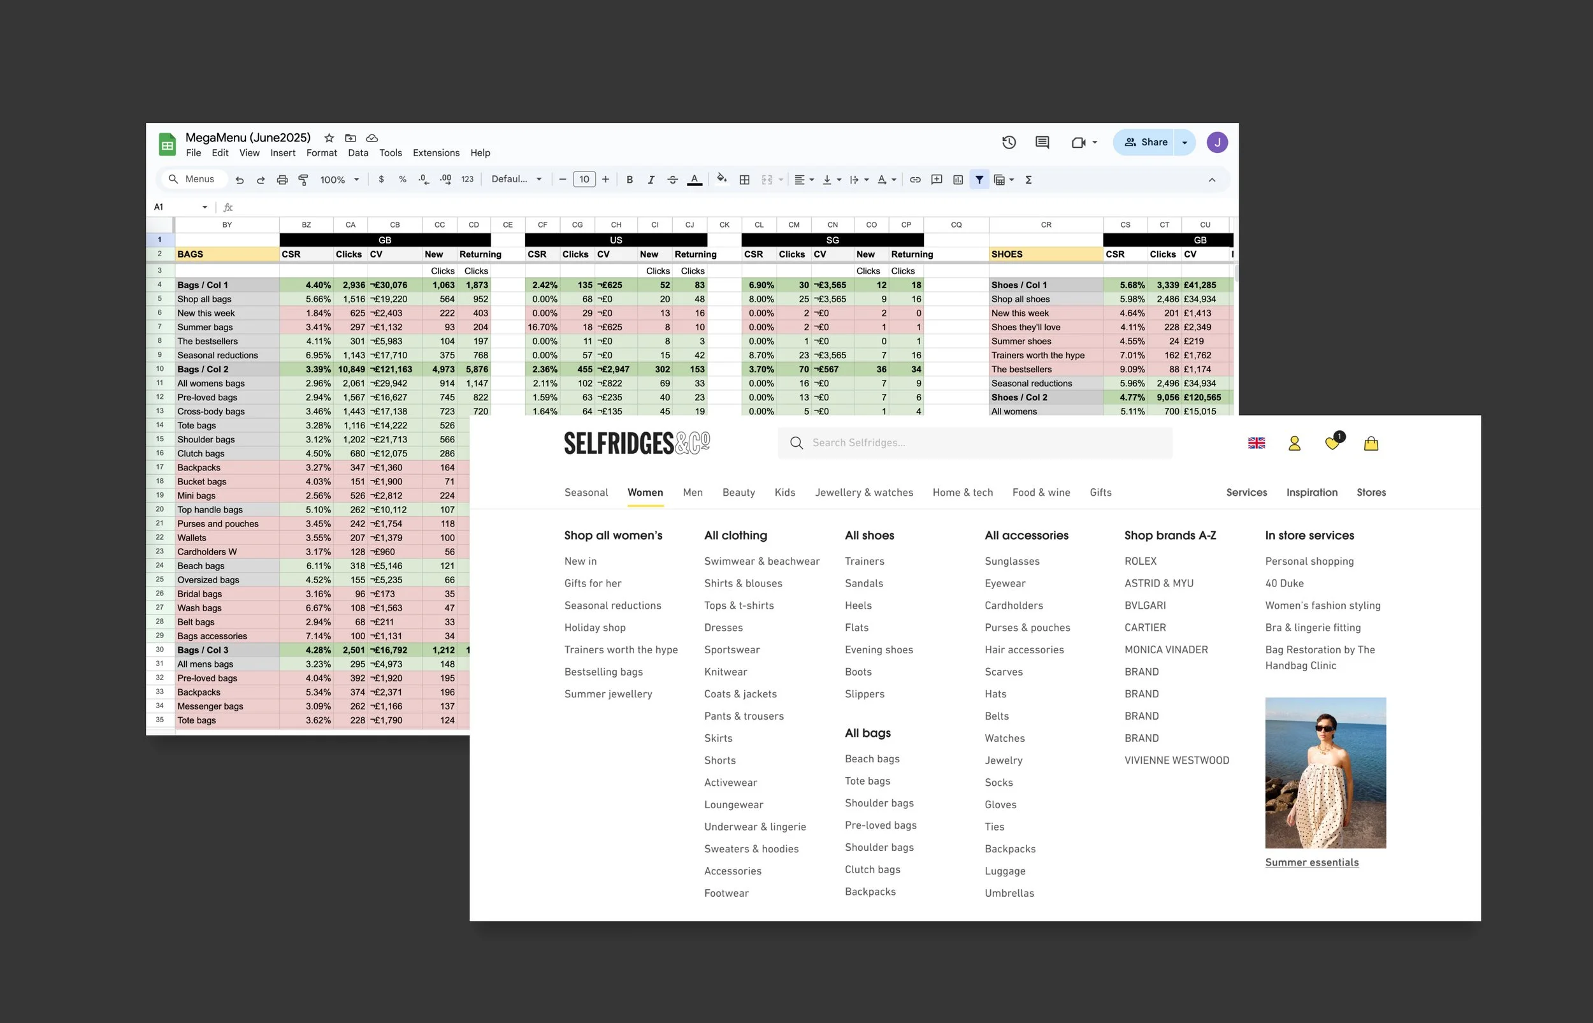Open the 100% zoom dropdown
The width and height of the screenshot is (1593, 1023).
(x=340, y=179)
